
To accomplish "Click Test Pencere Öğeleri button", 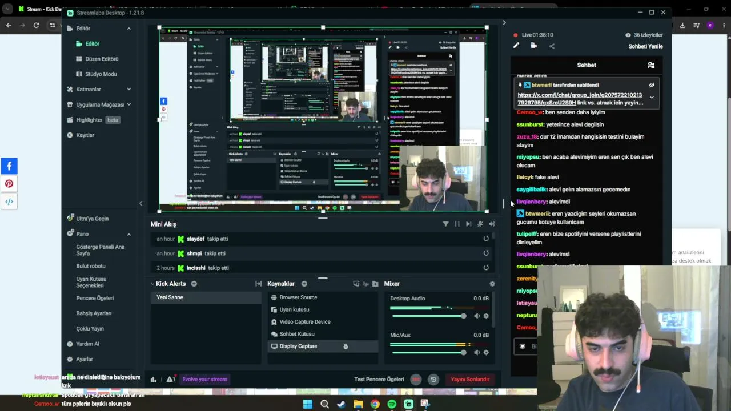I will click(379, 380).
